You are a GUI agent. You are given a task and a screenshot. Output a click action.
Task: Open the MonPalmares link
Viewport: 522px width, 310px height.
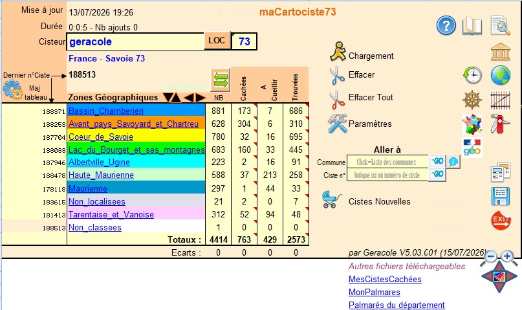click(x=374, y=292)
